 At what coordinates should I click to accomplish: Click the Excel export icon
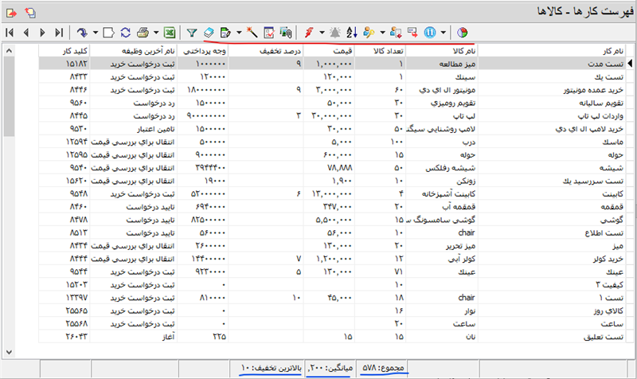pos(170,33)
